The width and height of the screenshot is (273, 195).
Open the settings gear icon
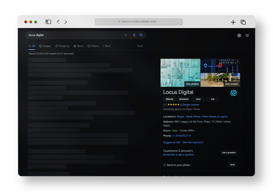(x=239, y=36)
